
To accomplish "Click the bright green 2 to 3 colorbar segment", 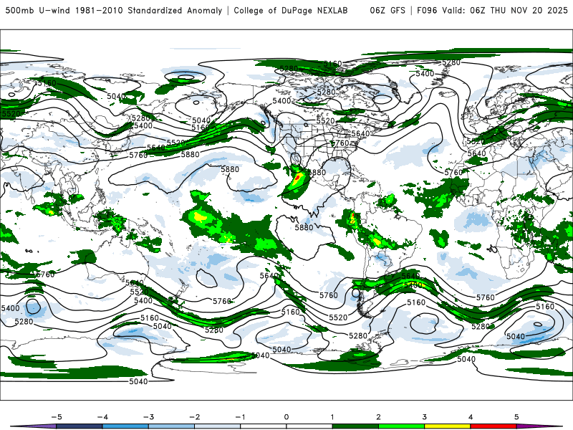I will coord(402,426).
